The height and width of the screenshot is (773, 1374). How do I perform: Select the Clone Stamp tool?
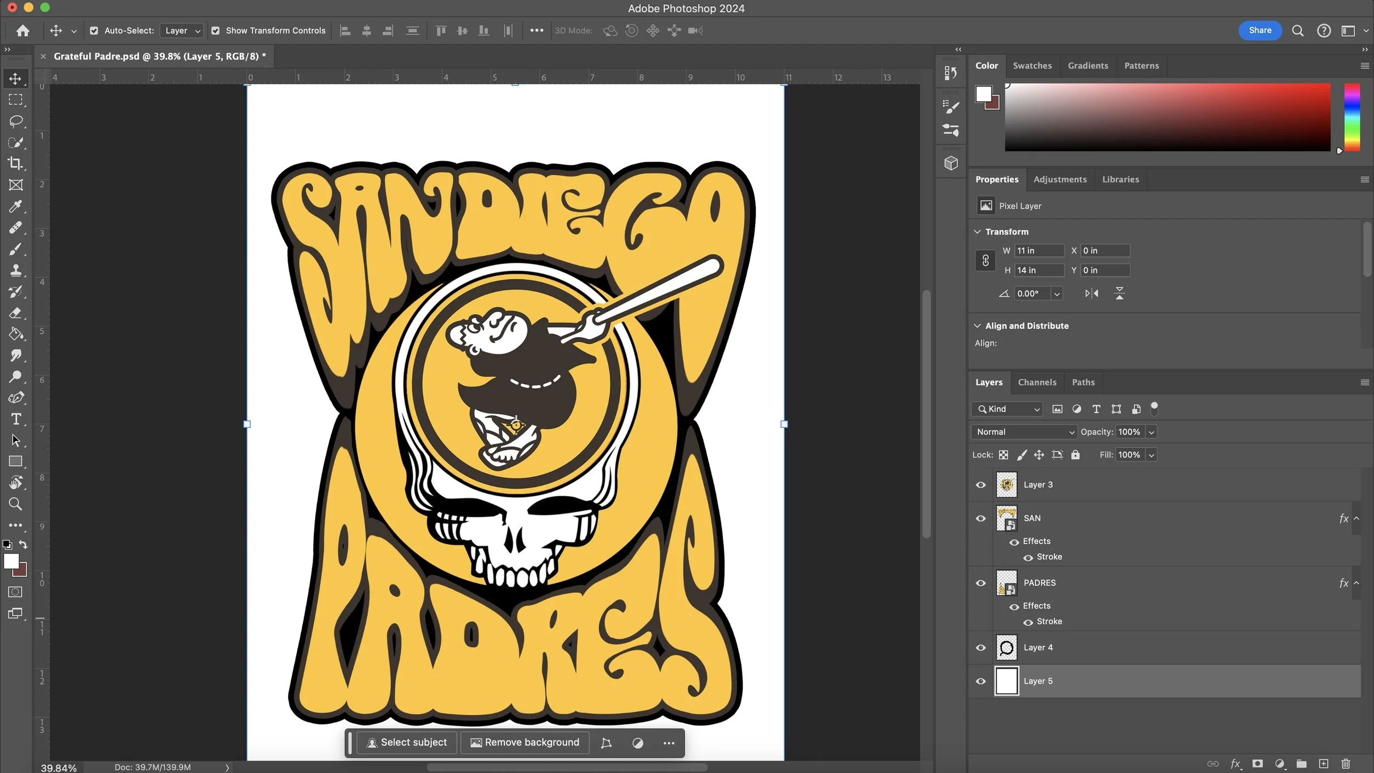coord(15,270)
